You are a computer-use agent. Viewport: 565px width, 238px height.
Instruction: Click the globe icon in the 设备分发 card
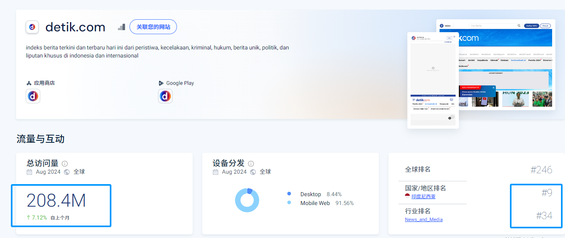pyautogui.click(x=253, y=172)
